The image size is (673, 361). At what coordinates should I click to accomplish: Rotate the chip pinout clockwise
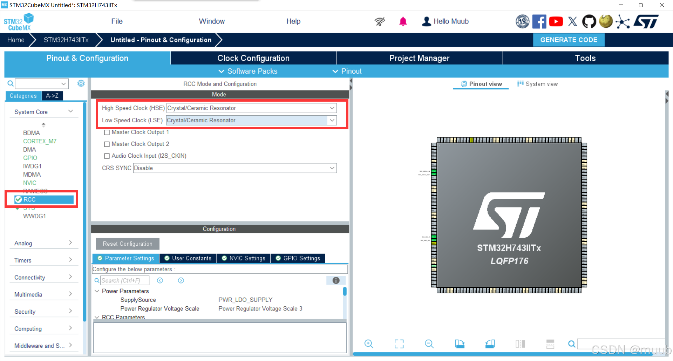tap(460, 344)
